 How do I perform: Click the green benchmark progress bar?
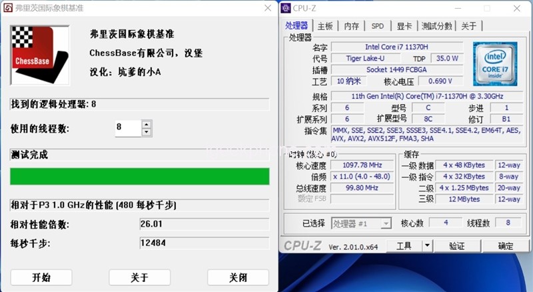tap(140, 176)
